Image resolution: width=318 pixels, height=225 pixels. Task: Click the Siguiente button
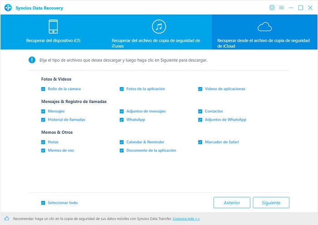coord(271,202)
